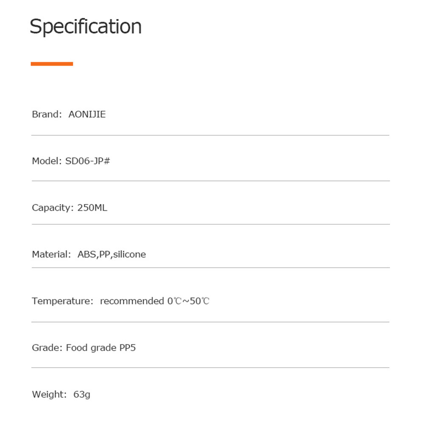The width and height of the screenshot is (424, 424).
Task: Click the Weight label
Action: [49, 394]
